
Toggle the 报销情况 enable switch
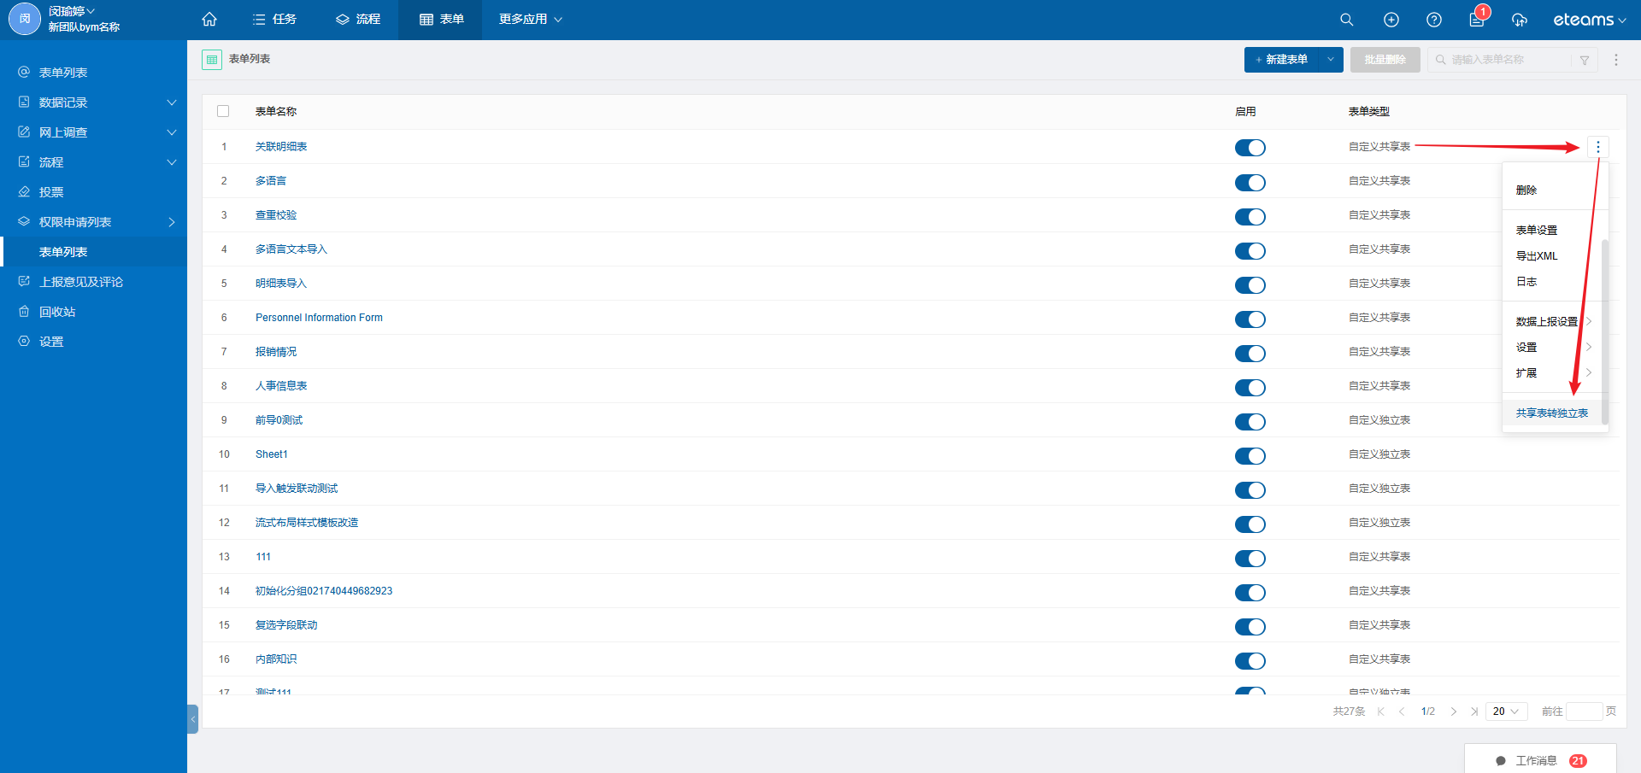coord(1250,353)
